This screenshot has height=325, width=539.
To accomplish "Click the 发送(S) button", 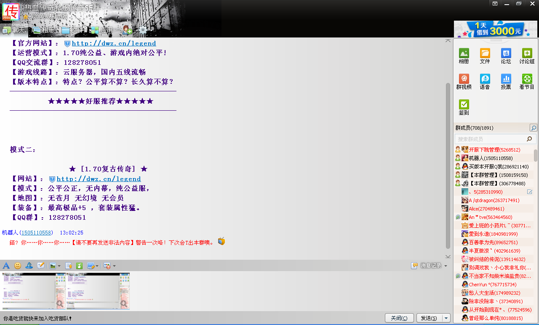I will tap(429, 318).
